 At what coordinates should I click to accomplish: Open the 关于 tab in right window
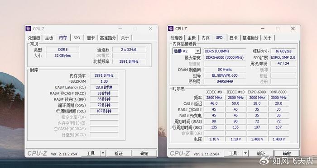pos(267,38)
